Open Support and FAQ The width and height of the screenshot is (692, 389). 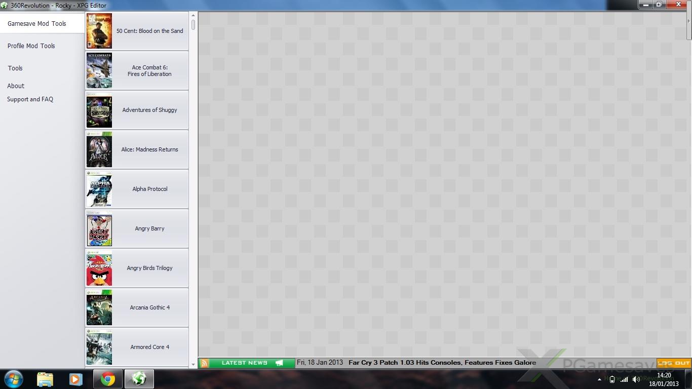(x=30, y=100)
